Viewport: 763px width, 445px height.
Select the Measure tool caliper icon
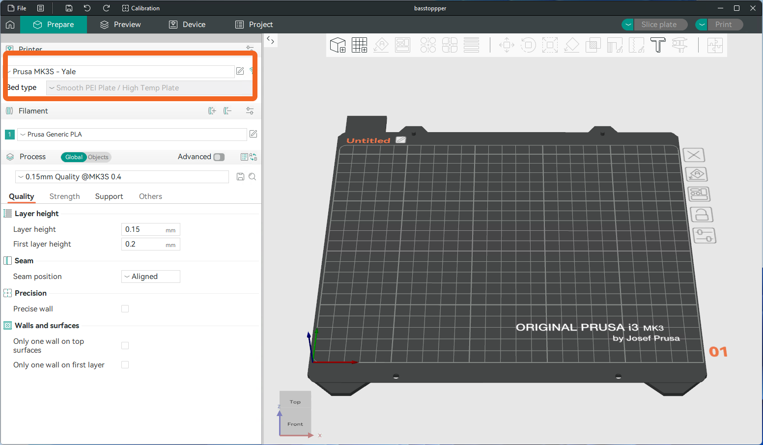pos(680,45)
